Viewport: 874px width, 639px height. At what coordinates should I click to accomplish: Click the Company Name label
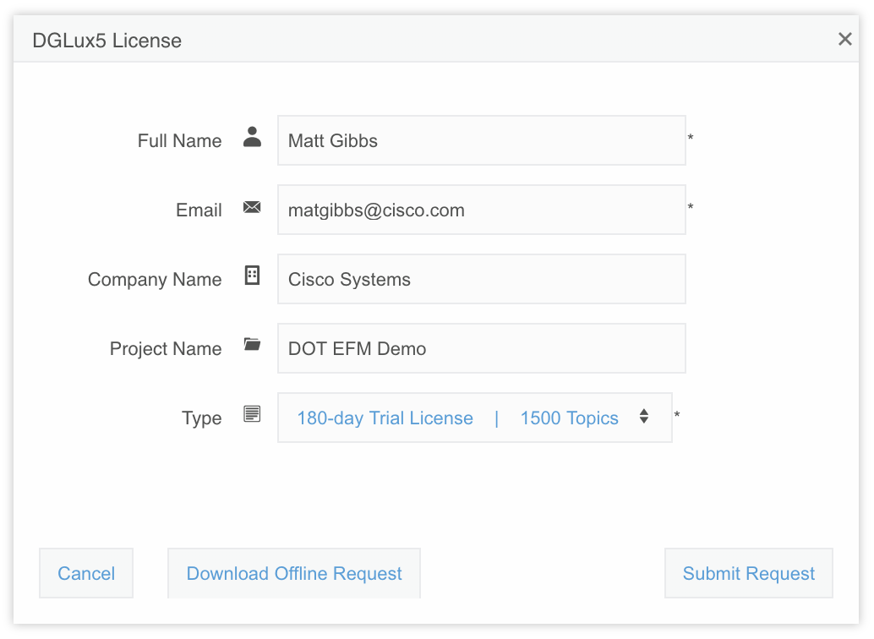point(155,280)
